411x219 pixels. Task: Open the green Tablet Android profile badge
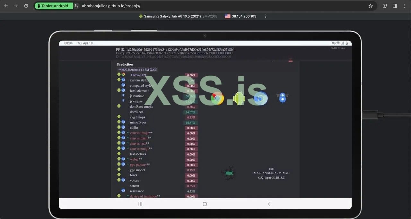(53, 6)
